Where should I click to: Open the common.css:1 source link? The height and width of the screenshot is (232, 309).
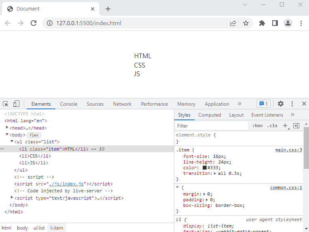coord(286,187)
